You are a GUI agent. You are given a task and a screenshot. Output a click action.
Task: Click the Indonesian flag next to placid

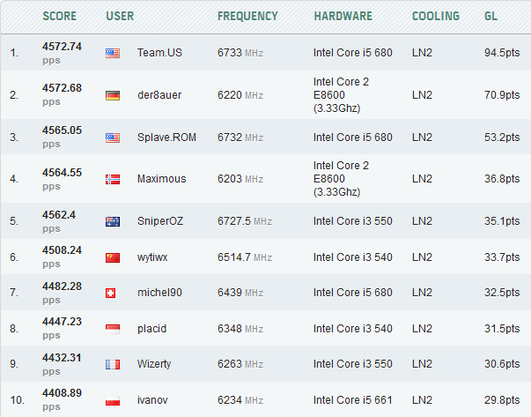pyautogui.click(x=113, y=329)
